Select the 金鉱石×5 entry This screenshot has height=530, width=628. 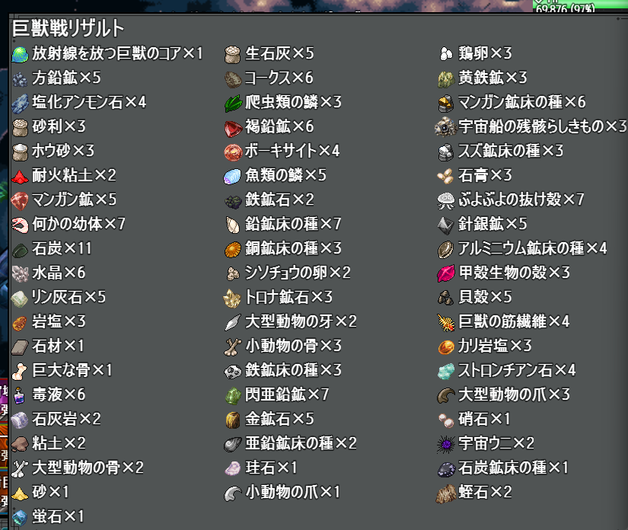tap(269, 420)
